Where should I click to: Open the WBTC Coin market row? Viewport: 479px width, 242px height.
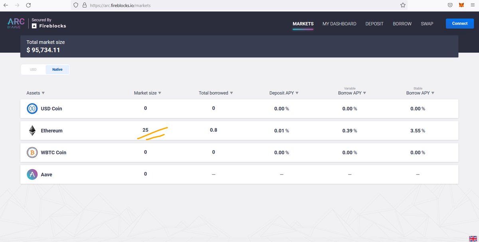coord(239,152)
